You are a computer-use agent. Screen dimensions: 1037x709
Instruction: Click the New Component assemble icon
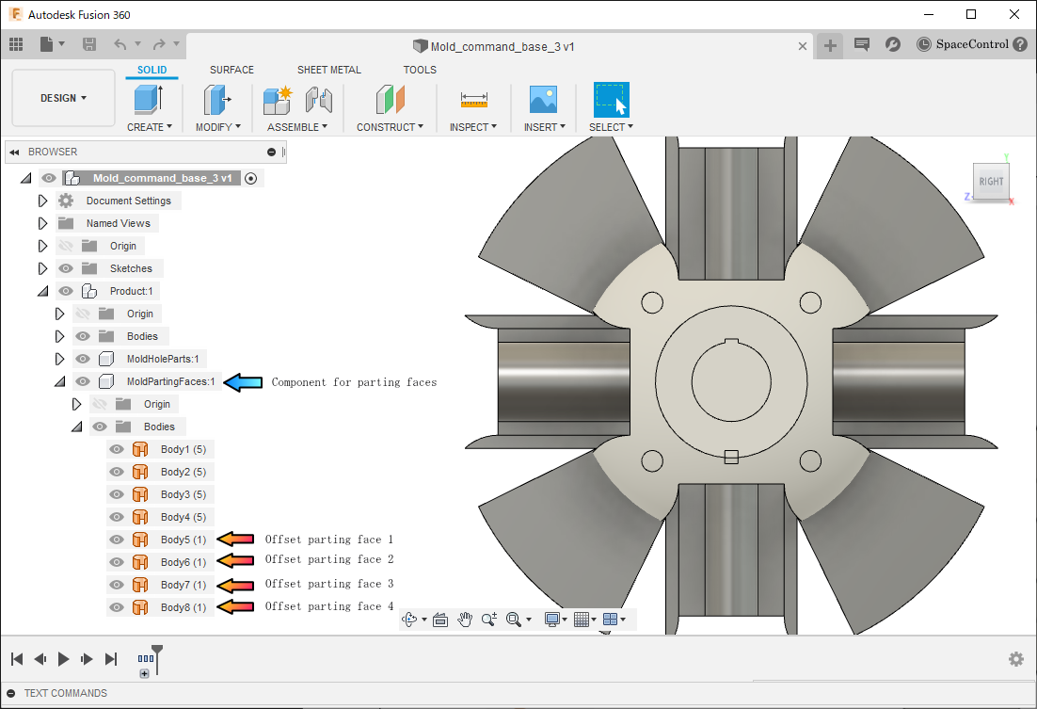(279, 100)
